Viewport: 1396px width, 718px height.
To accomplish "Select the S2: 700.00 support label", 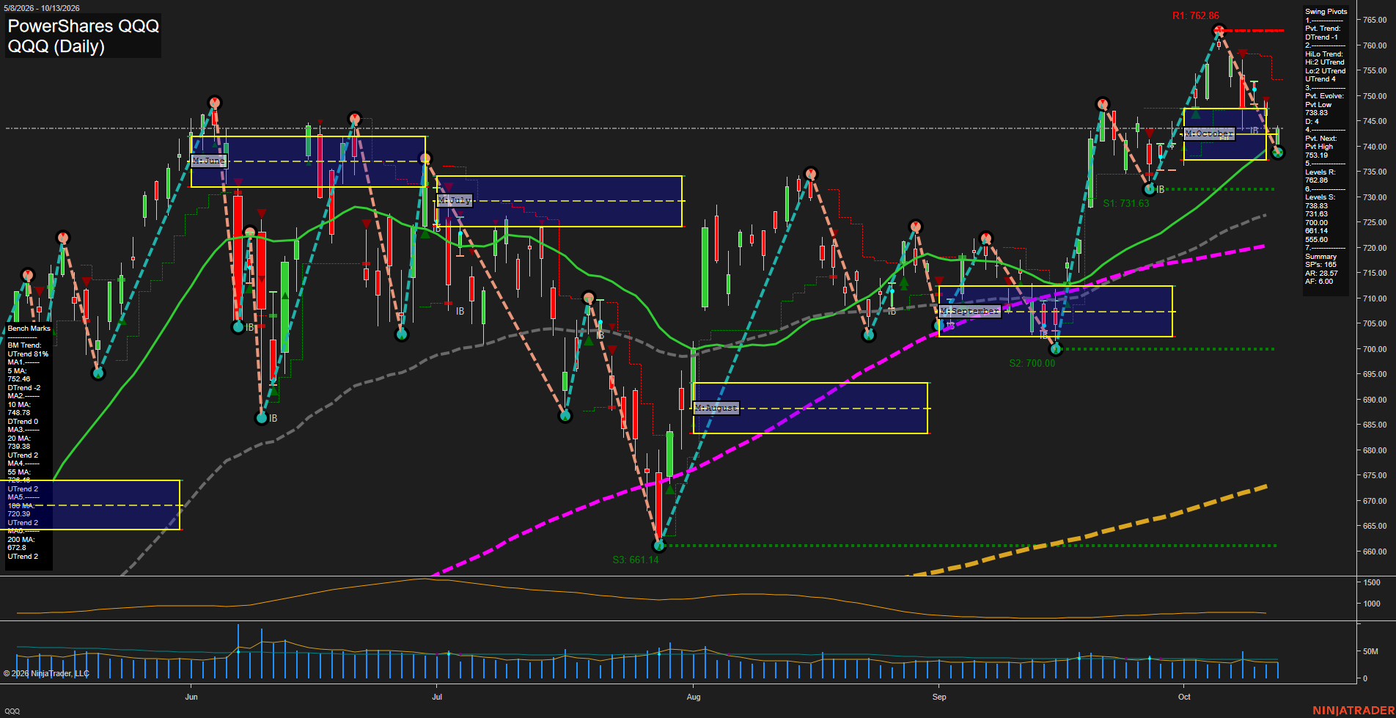I will pyautogui.click(x=1032, y=363).
